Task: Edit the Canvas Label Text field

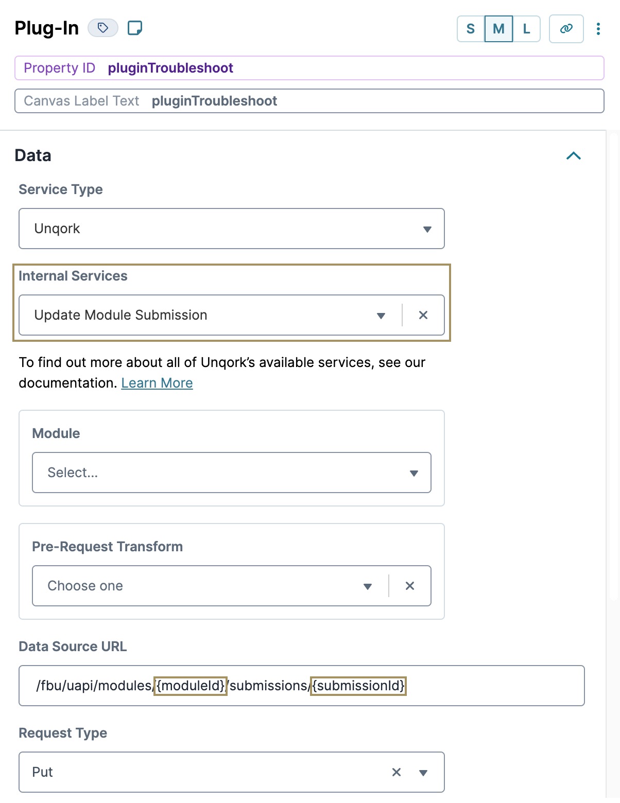Action: pyautogui.click(x=309, y=101)
